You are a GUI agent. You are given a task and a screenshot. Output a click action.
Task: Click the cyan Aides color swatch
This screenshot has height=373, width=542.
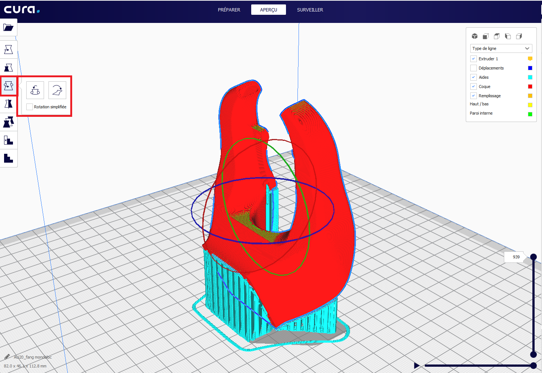pos(530,77)
